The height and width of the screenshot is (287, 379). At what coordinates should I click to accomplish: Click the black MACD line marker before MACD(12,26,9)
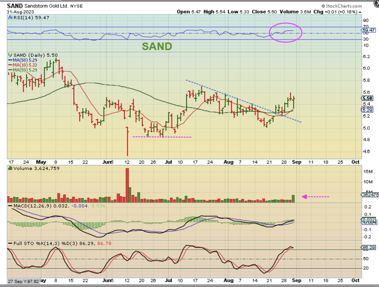(10, 206)
